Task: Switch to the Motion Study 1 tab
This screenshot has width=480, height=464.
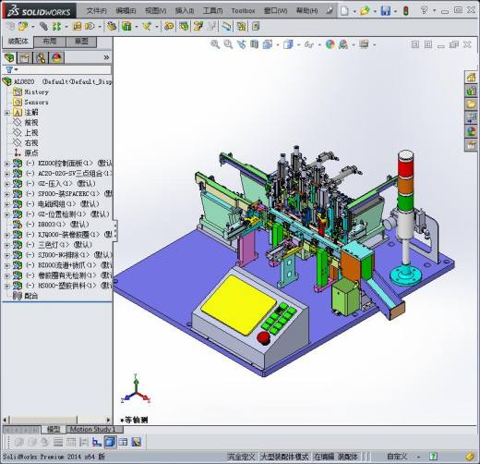Action: pos(92,429)
